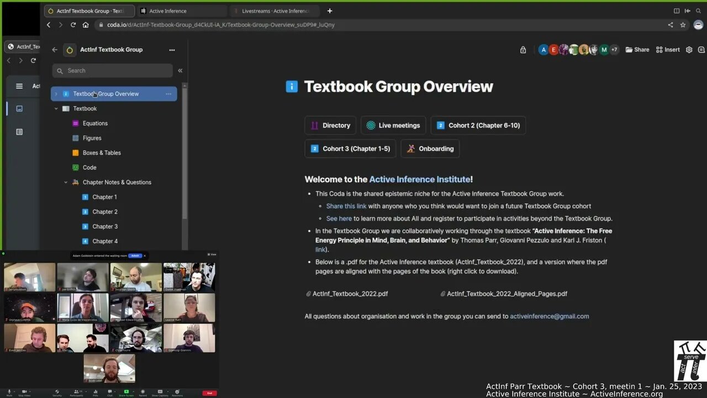707x398 pixels.
Task: Open the Equations page
Action: [94, 123]
